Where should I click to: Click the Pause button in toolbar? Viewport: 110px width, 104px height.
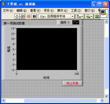click(x=34, y=16)
